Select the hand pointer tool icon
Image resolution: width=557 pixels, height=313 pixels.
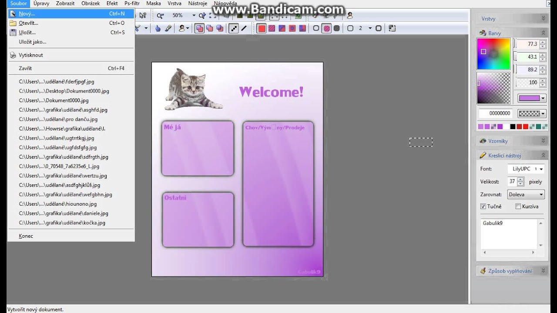click(x=158, y=28)
